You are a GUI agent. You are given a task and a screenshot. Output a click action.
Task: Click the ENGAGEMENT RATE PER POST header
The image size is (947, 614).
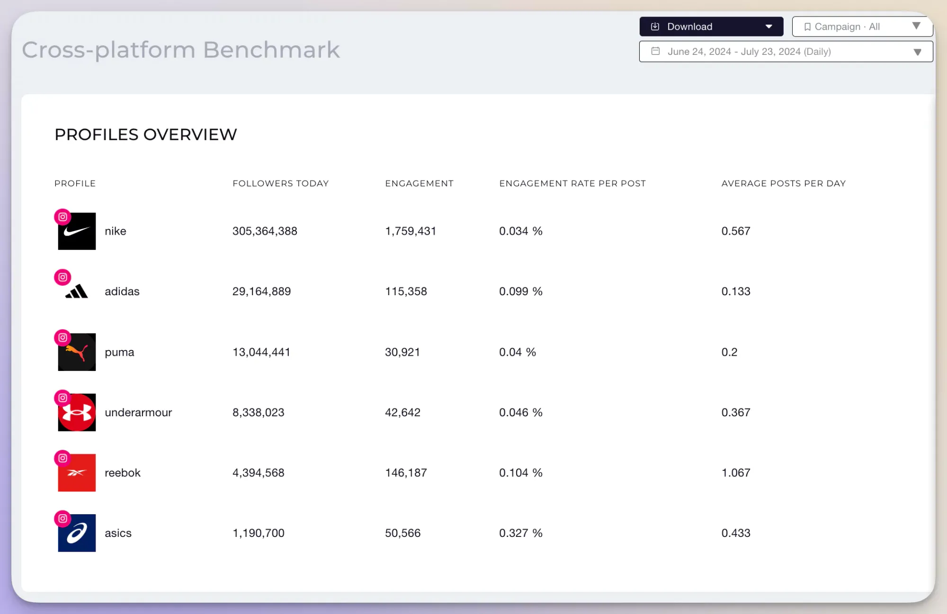coord(572,184)
